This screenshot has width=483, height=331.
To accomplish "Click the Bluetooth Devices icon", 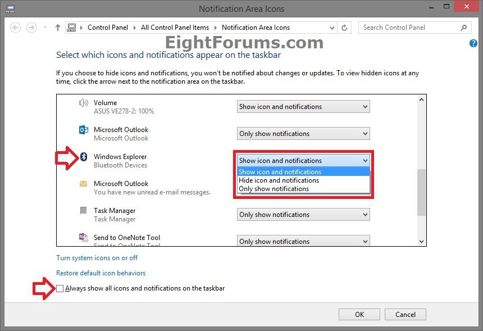I will pyautogui.click(x=83, y=157).
